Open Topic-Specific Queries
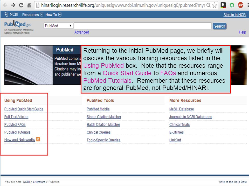Viewport: 249px width, 186px height. click(103, 140)
